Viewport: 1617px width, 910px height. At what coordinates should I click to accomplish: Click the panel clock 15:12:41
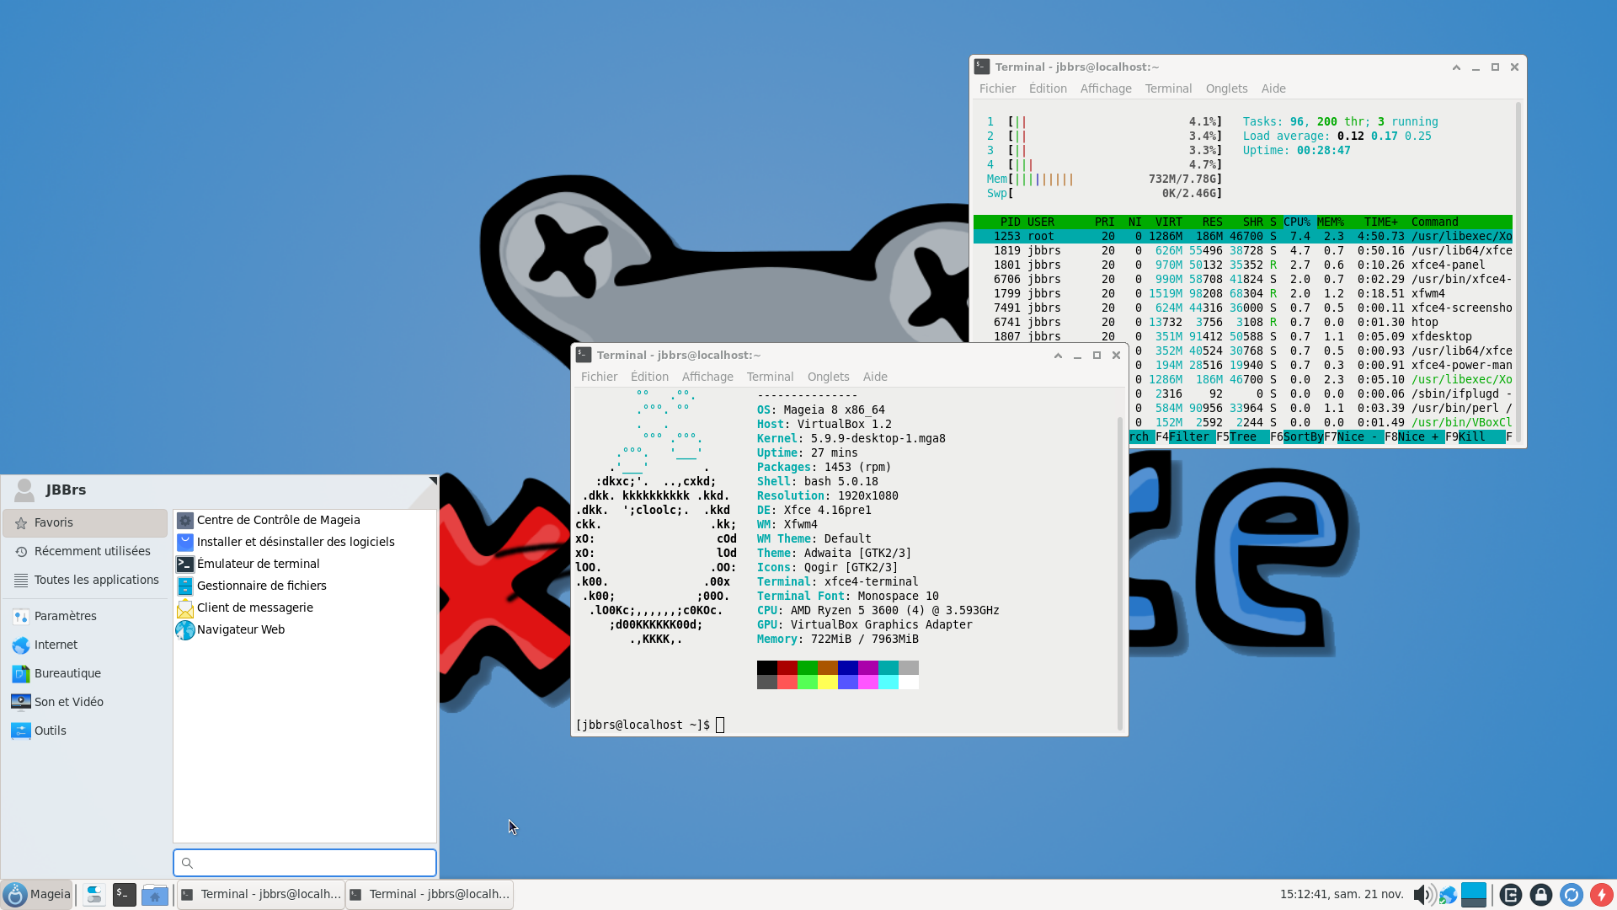pos(1342,894)
